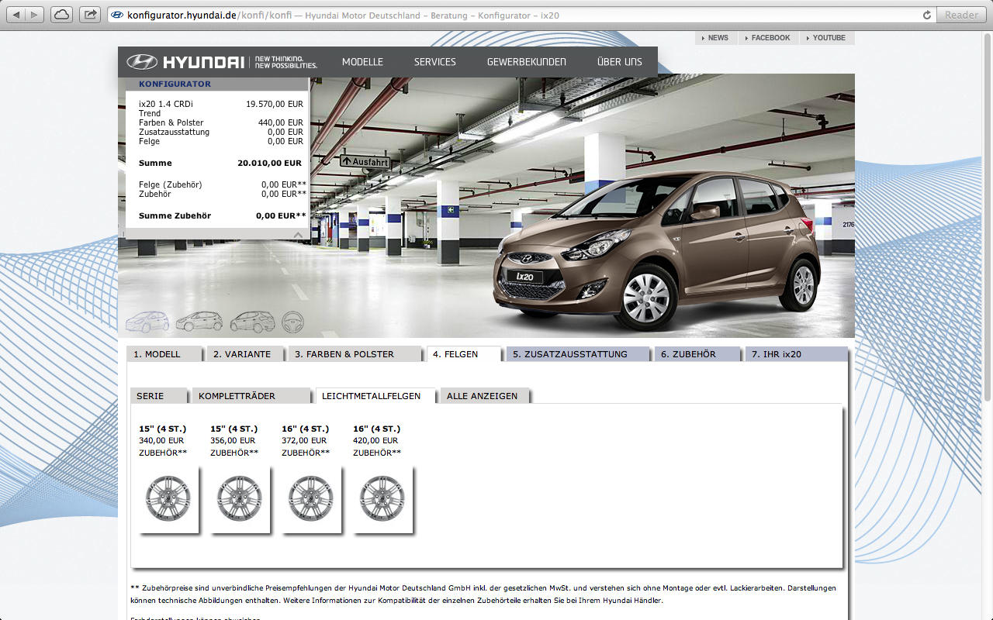Click the KONFIGURATOR panel heading
The image size is (993, 620).
tap(175, 84)
